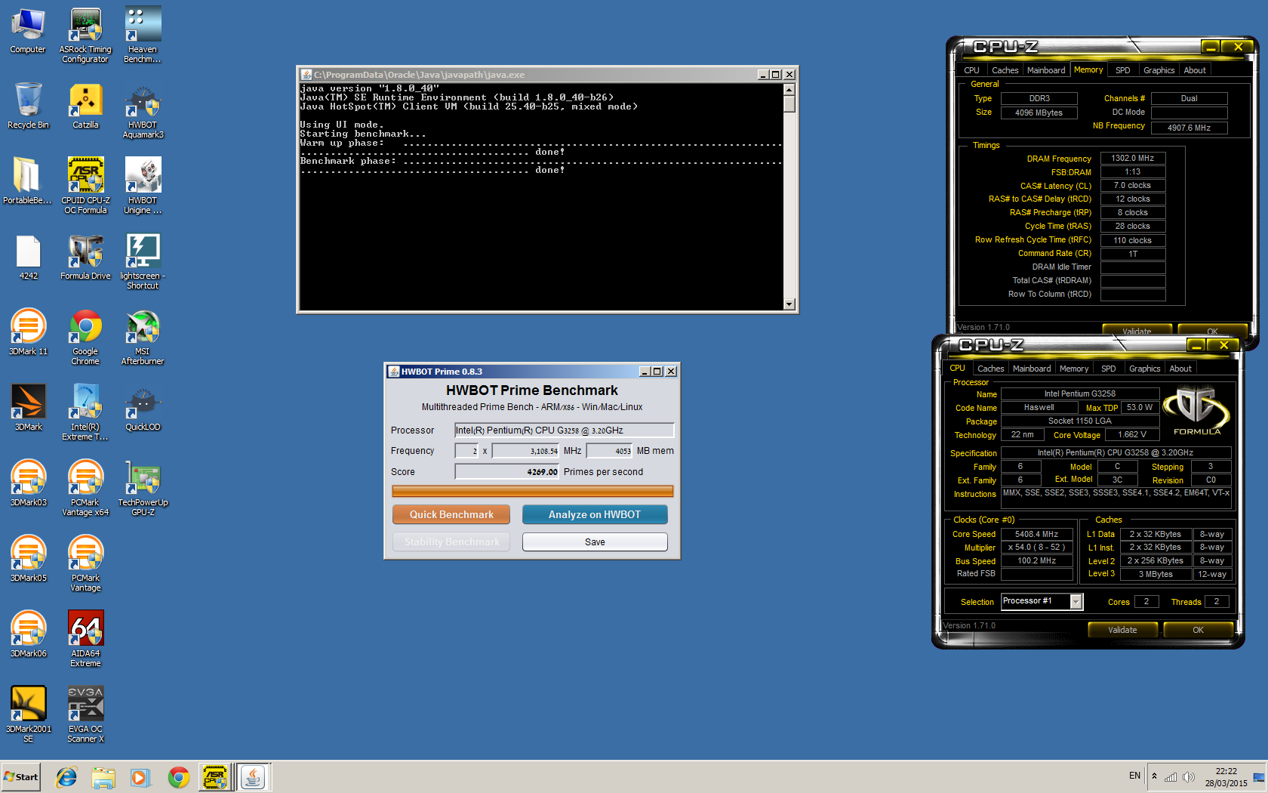Launch 3DMark 11 desktop icon
1268x793 pixels.
tap(28, 332)
